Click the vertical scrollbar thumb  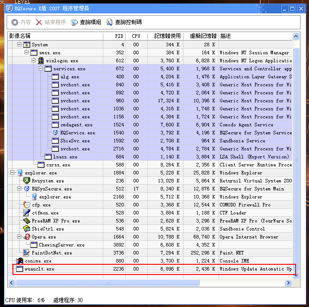tap(296, 159)
